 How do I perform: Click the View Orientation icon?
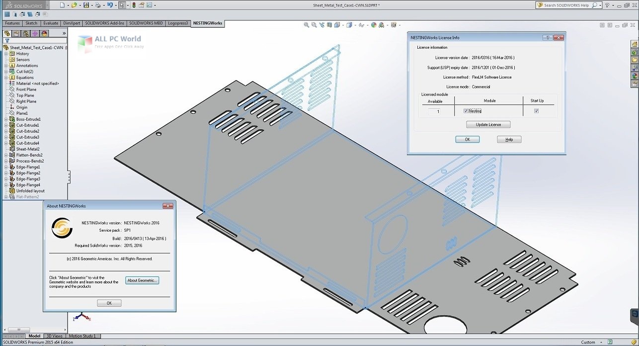pyautogui.click(x=337, y=25)
